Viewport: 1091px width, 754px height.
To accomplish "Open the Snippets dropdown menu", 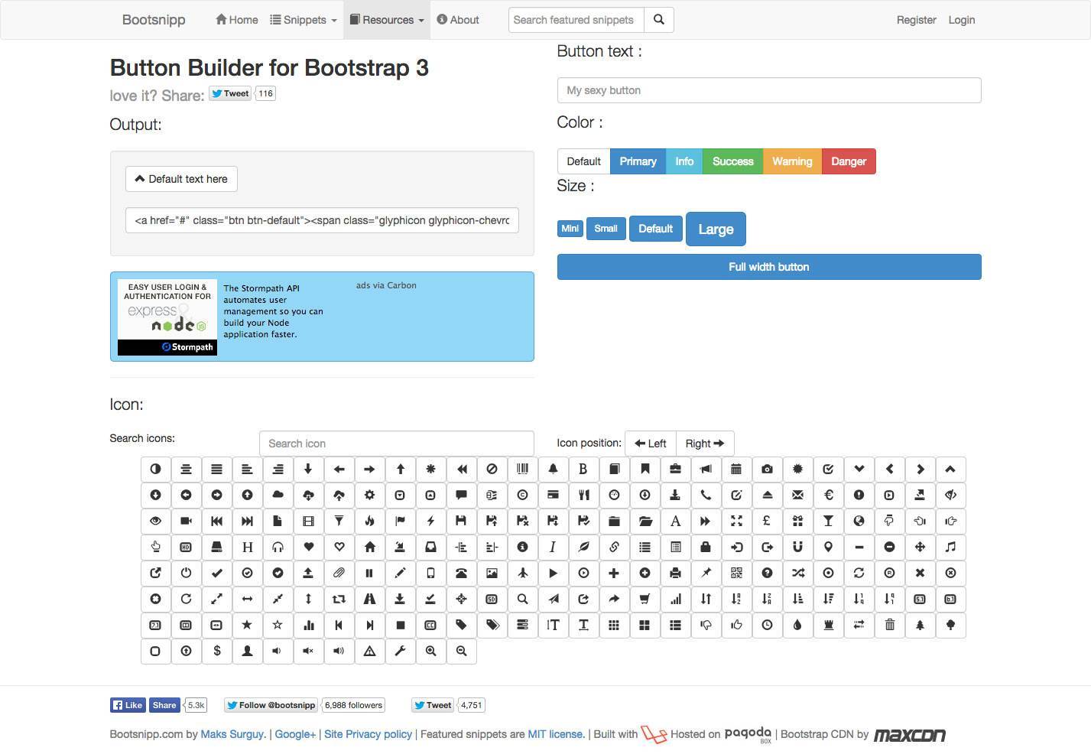I will [x=304, y=20].
